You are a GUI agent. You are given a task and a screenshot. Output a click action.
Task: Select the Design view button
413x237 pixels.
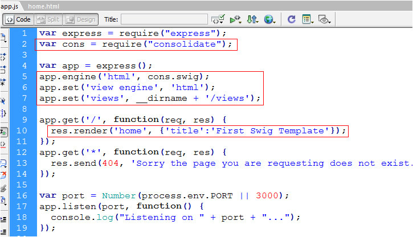pyautogui.click(x=80, y=19)
